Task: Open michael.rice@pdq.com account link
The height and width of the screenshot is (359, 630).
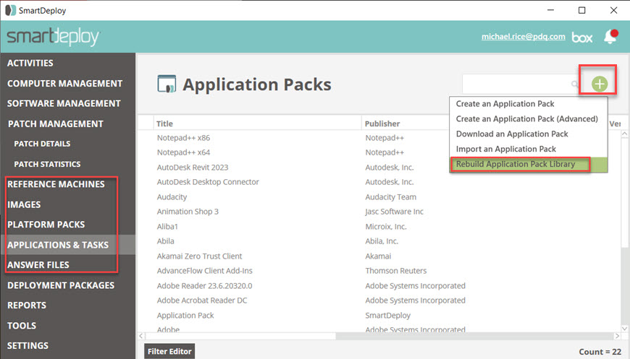Action: [523, 36]
